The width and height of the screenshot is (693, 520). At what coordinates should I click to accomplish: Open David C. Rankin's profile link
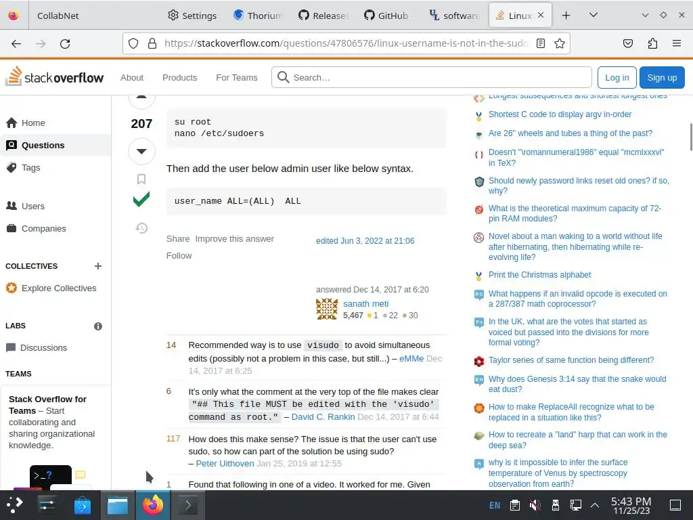click(323, 417)
